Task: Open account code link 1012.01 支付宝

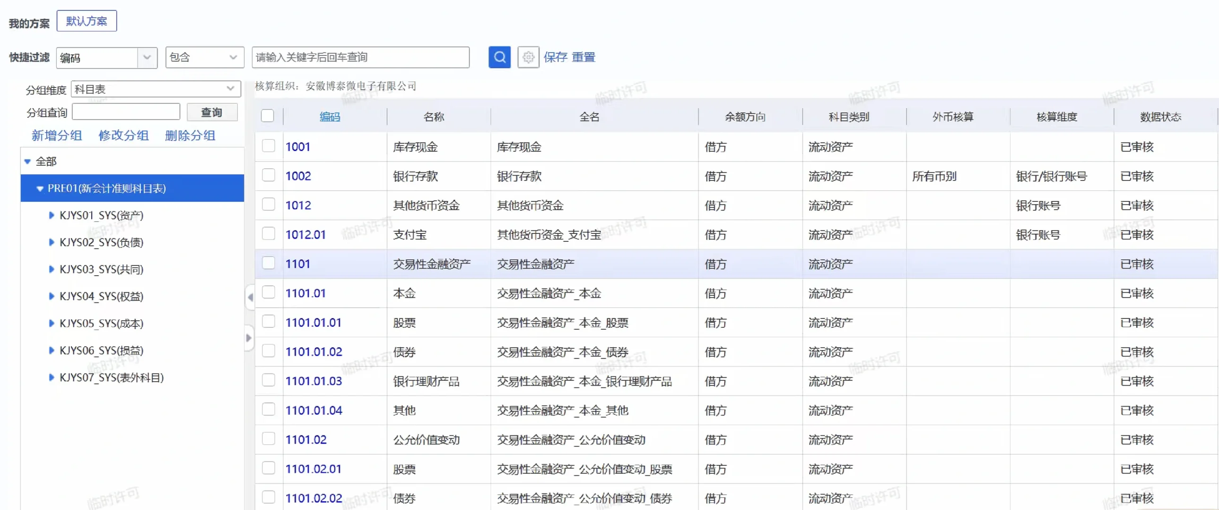Action: (305, 234)
